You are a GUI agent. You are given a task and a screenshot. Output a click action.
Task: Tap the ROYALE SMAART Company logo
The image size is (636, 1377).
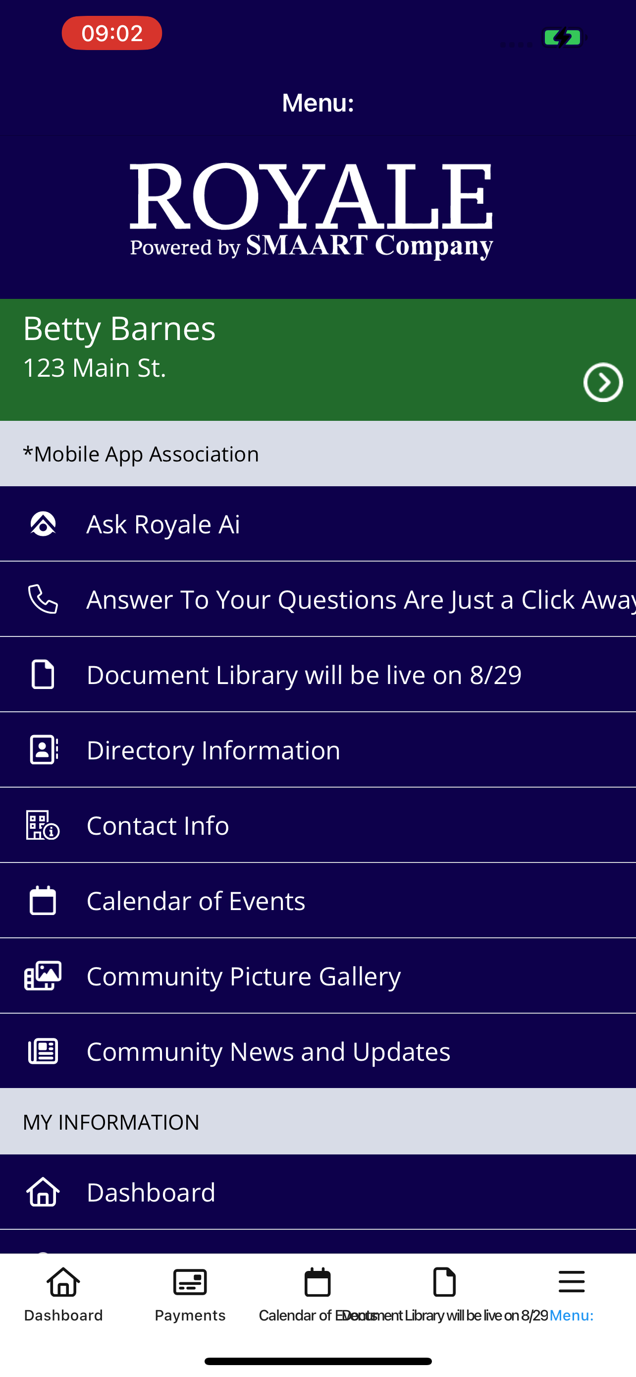[312, 211]
